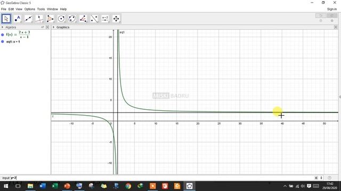Open the volume control in system tray

tap(303, 186)
